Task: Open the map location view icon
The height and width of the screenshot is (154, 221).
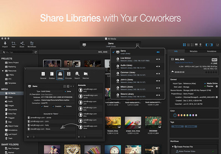Action: click(200, 45)
